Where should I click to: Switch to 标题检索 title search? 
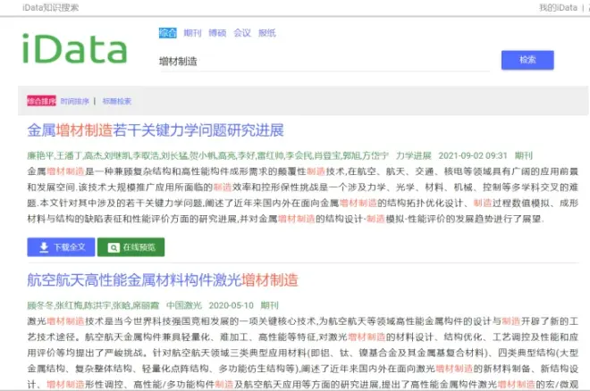pos(116,101)
